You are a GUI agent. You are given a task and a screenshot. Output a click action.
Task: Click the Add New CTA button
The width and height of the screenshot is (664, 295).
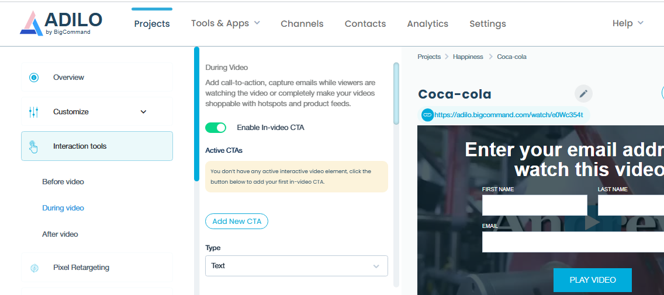click(237, 221)
